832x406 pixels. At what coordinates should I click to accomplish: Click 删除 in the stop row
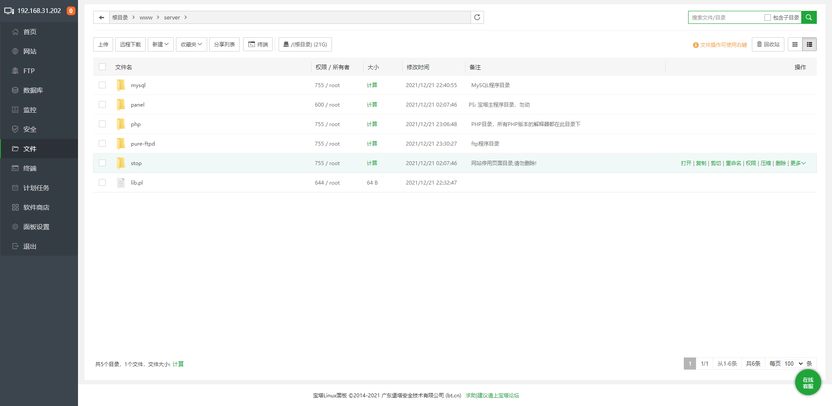click(780, 163)
